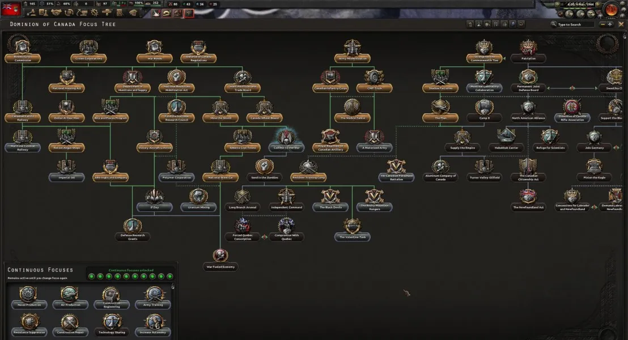Click the Polymer Corporation label
628x340 pixels.
[177, 177]
